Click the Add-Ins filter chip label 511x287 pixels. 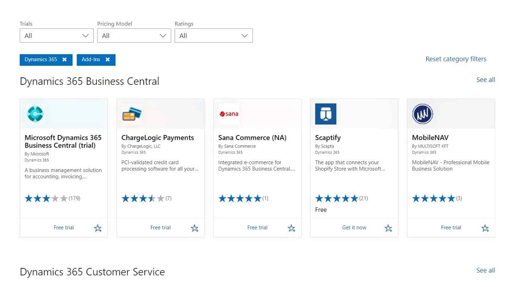tap(91, 60)
